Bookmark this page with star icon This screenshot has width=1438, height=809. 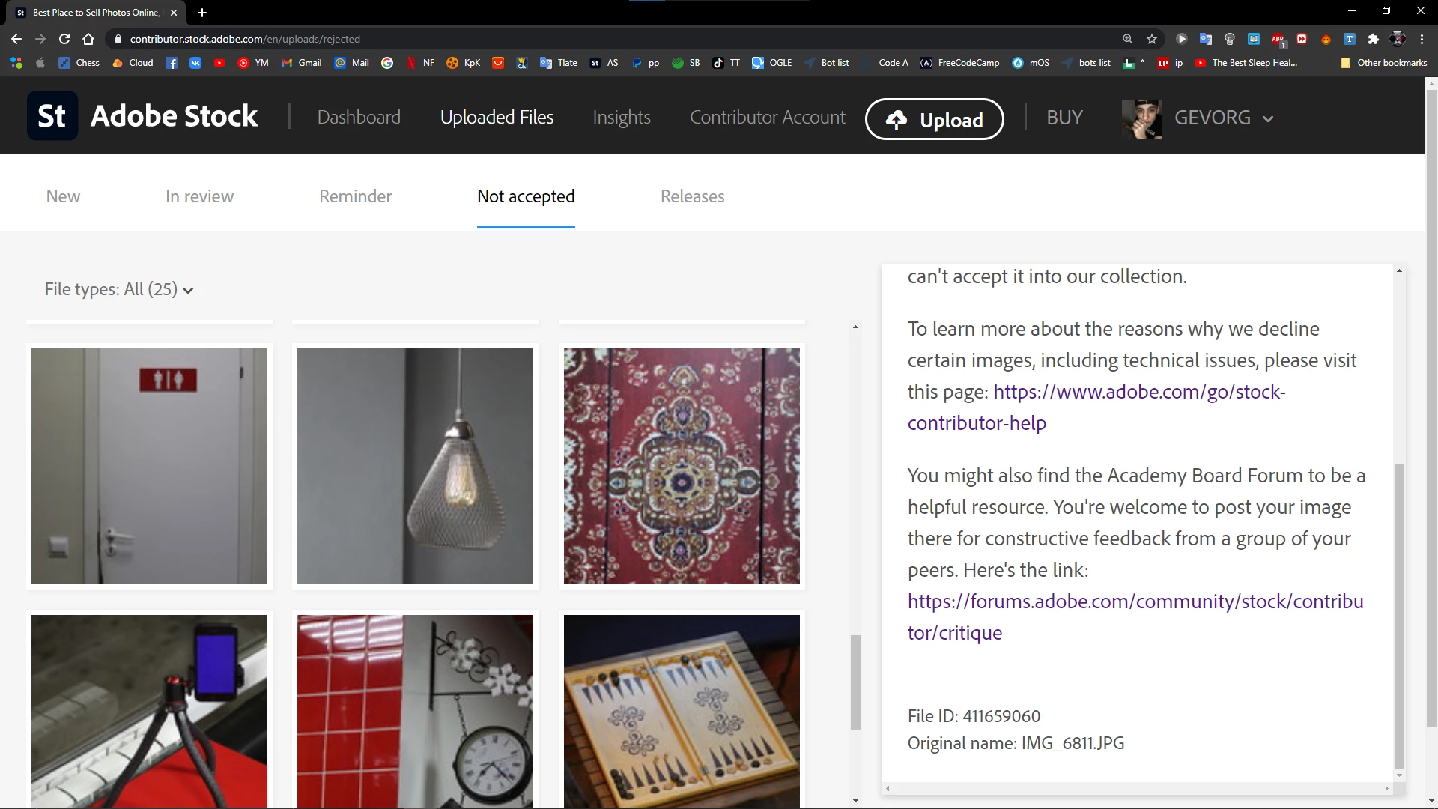click(x=1152, y=39)
